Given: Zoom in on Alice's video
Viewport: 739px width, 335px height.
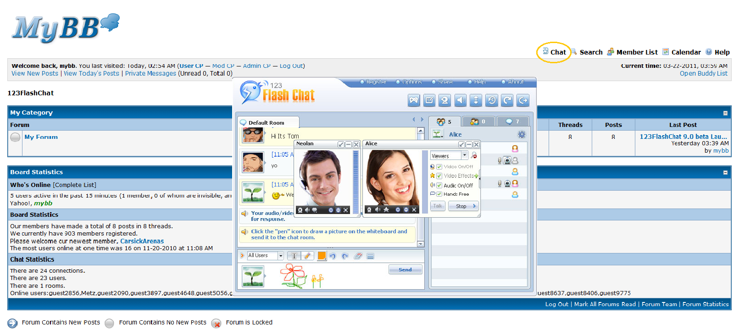Looking at the screenshot, I should click(x=398, y=209).
